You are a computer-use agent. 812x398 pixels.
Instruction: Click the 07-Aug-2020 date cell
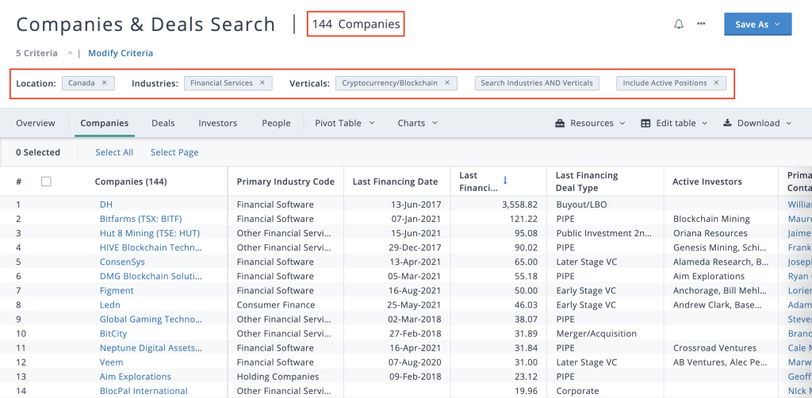point(416,362)
